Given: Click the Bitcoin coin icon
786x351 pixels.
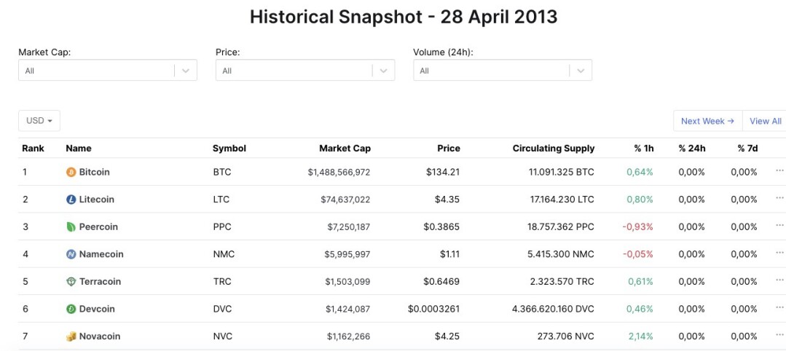Looking at the screenshot, I should pyautogui.click(x=71, y=172).
